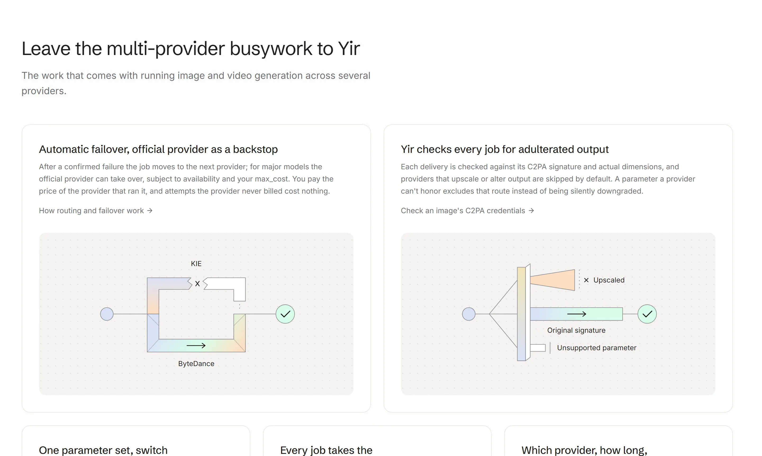Click the start circle in the output-check diagram
Viewport: 762px width, 456px height.
tap(469, 314)
